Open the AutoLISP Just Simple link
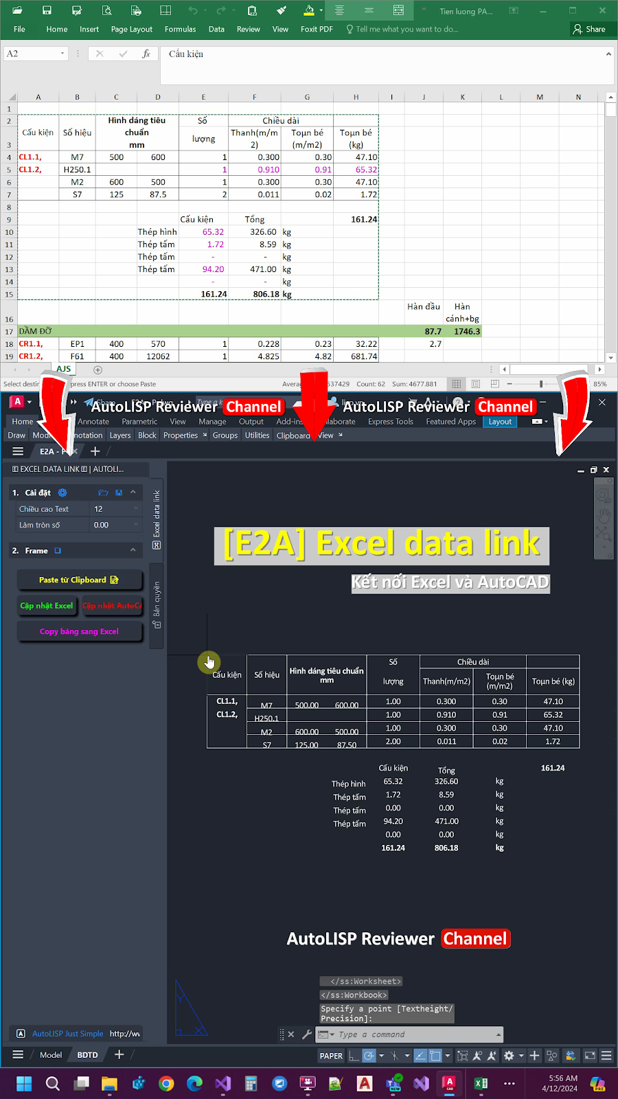618x1099 pixels. [x=67, y=1034]
